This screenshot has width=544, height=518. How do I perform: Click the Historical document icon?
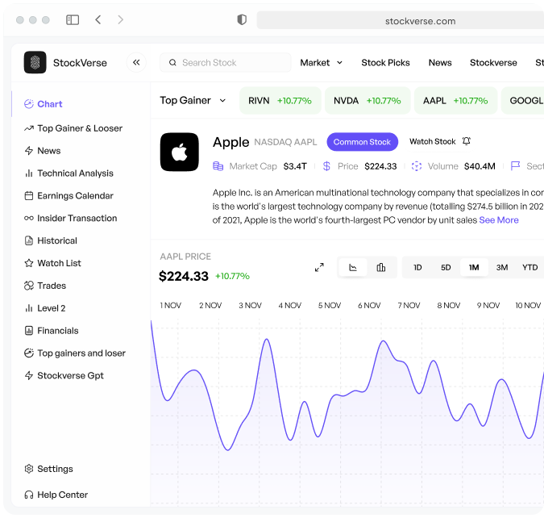(x=29, y=240)
